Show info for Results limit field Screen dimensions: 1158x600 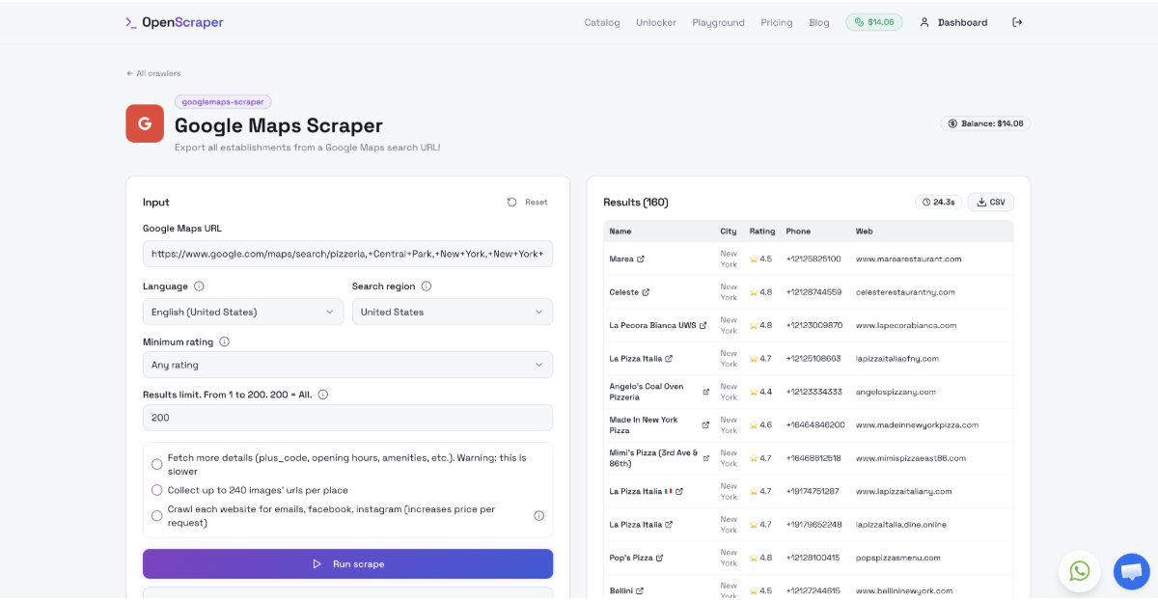[322, 395]
